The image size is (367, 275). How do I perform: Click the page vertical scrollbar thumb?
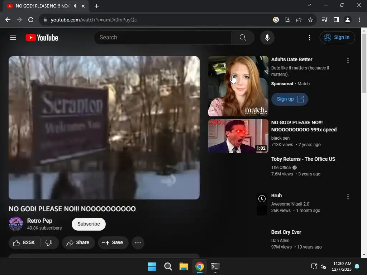[364, 63]
